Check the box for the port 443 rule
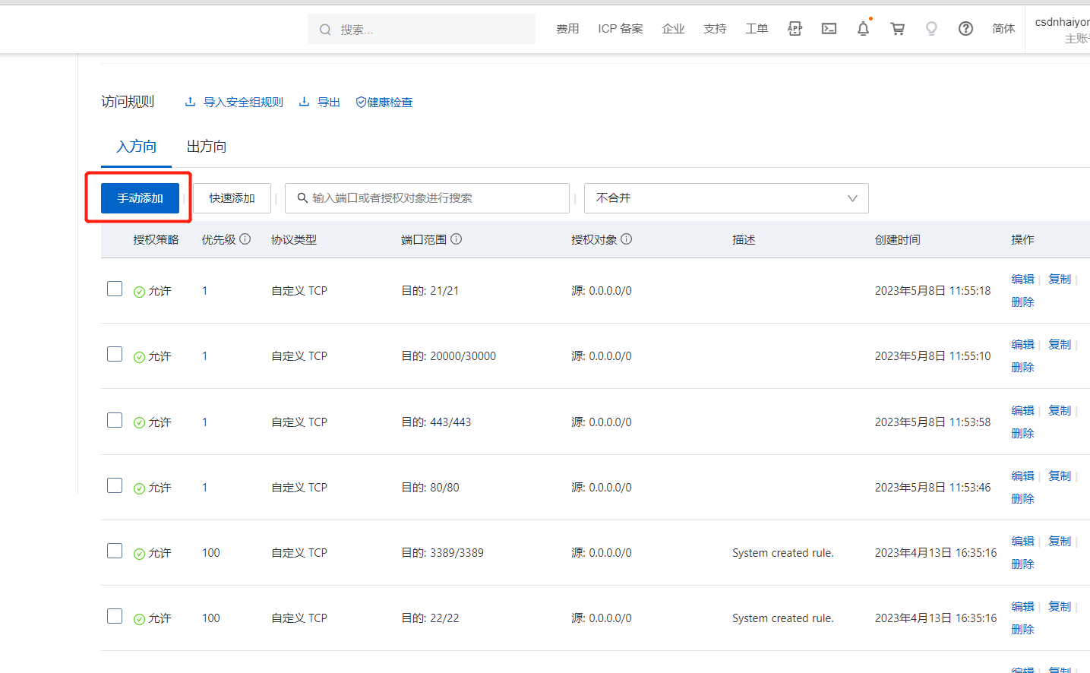The image size is (1090, 673). (115, 419)
